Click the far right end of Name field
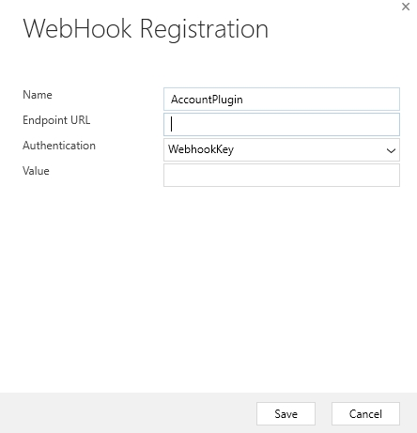 [x=393, y=99]
